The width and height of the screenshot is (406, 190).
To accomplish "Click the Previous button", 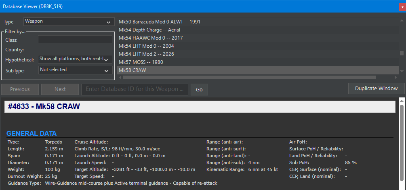I will pyautogui.click(x=20, y=89).
